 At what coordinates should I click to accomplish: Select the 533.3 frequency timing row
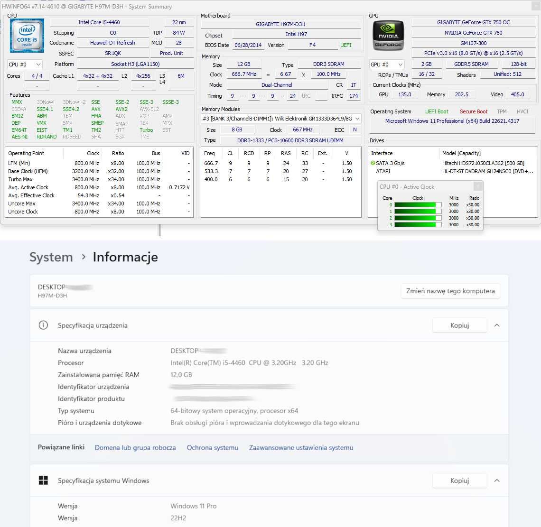(x=281, y=171)
